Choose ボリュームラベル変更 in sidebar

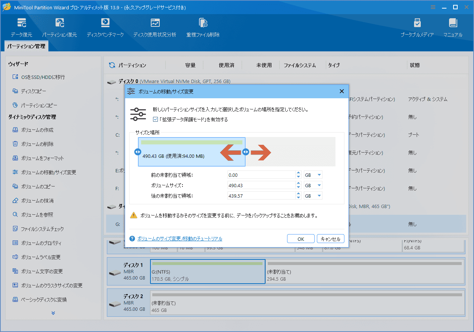[36, 257]
